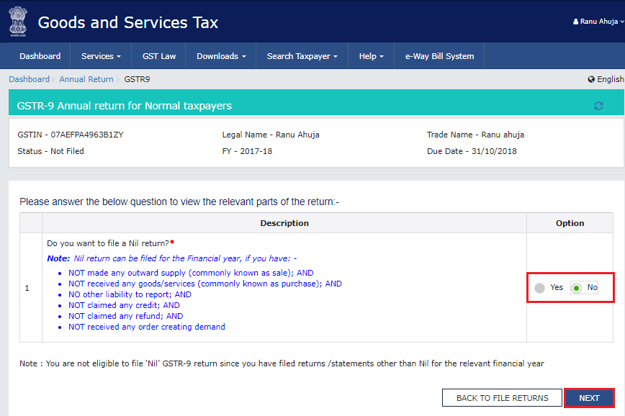Expand the Services dropdown menu
625x416 pixels.
tap(101, 56)
